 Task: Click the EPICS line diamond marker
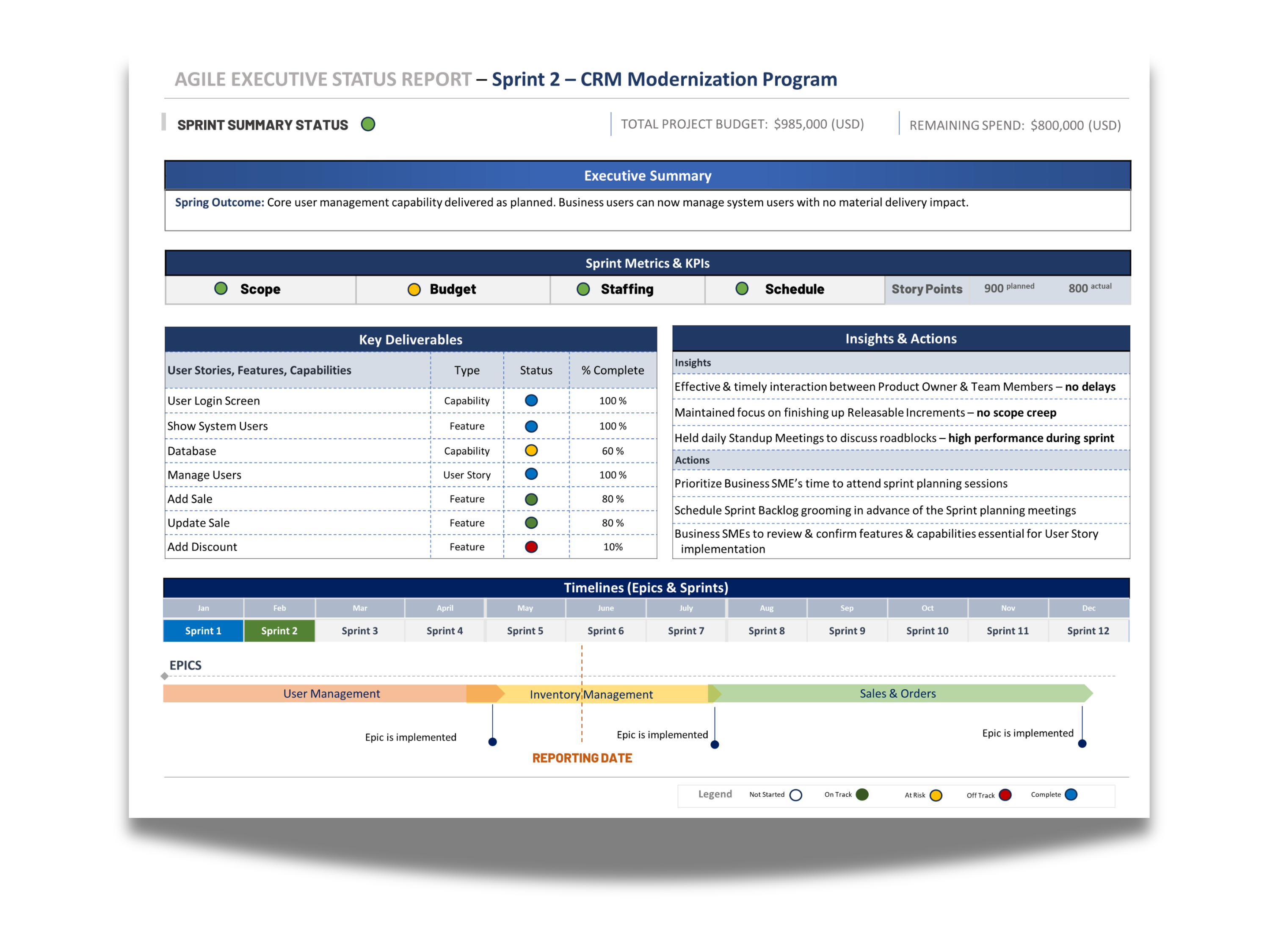pos(165,676)
